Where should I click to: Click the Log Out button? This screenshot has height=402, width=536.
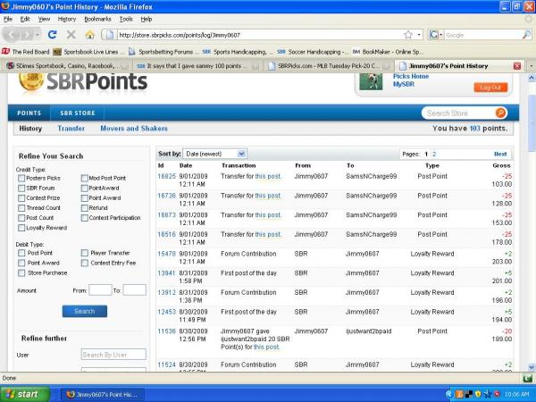coord(490,88)
